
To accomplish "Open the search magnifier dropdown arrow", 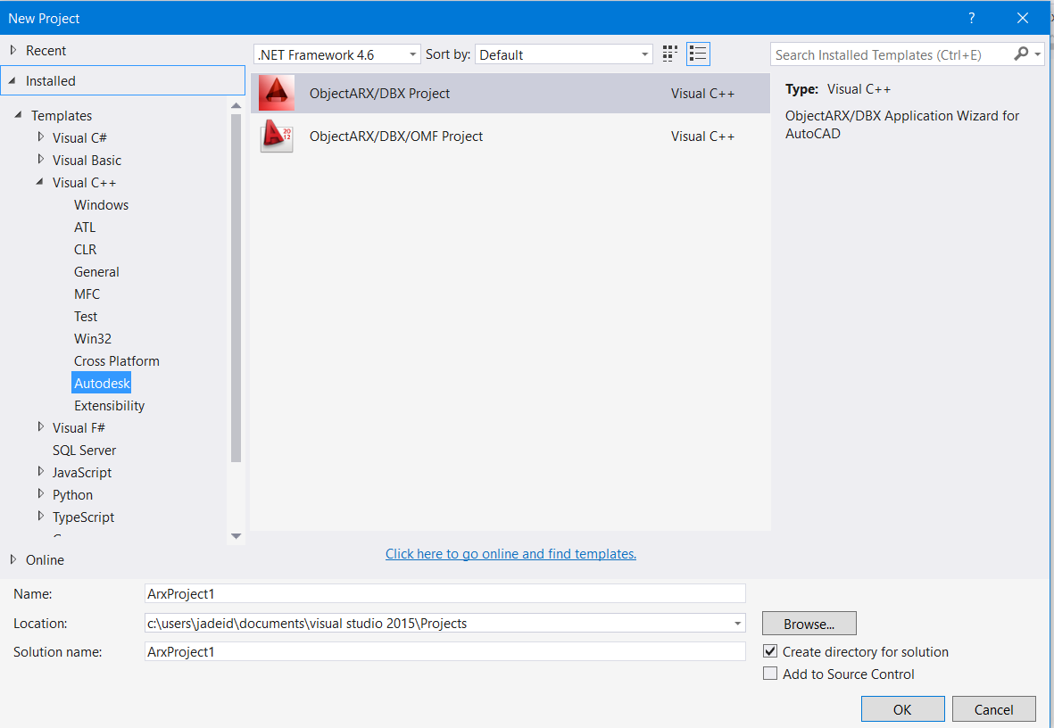I will pos(1035,54).
